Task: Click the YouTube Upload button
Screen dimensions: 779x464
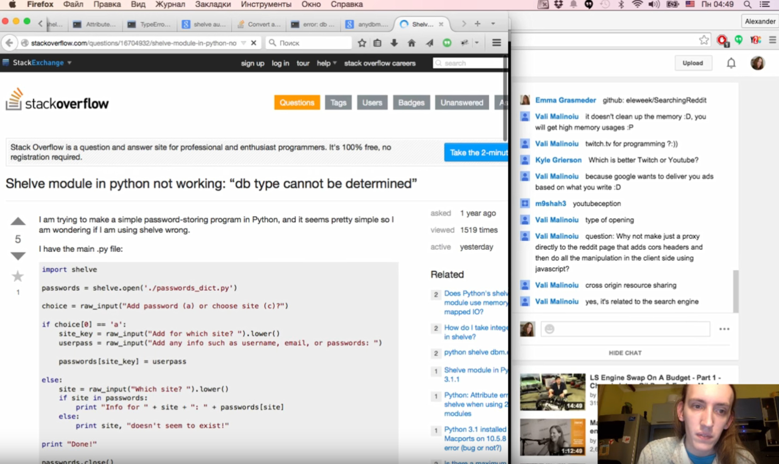Action: 693,63
